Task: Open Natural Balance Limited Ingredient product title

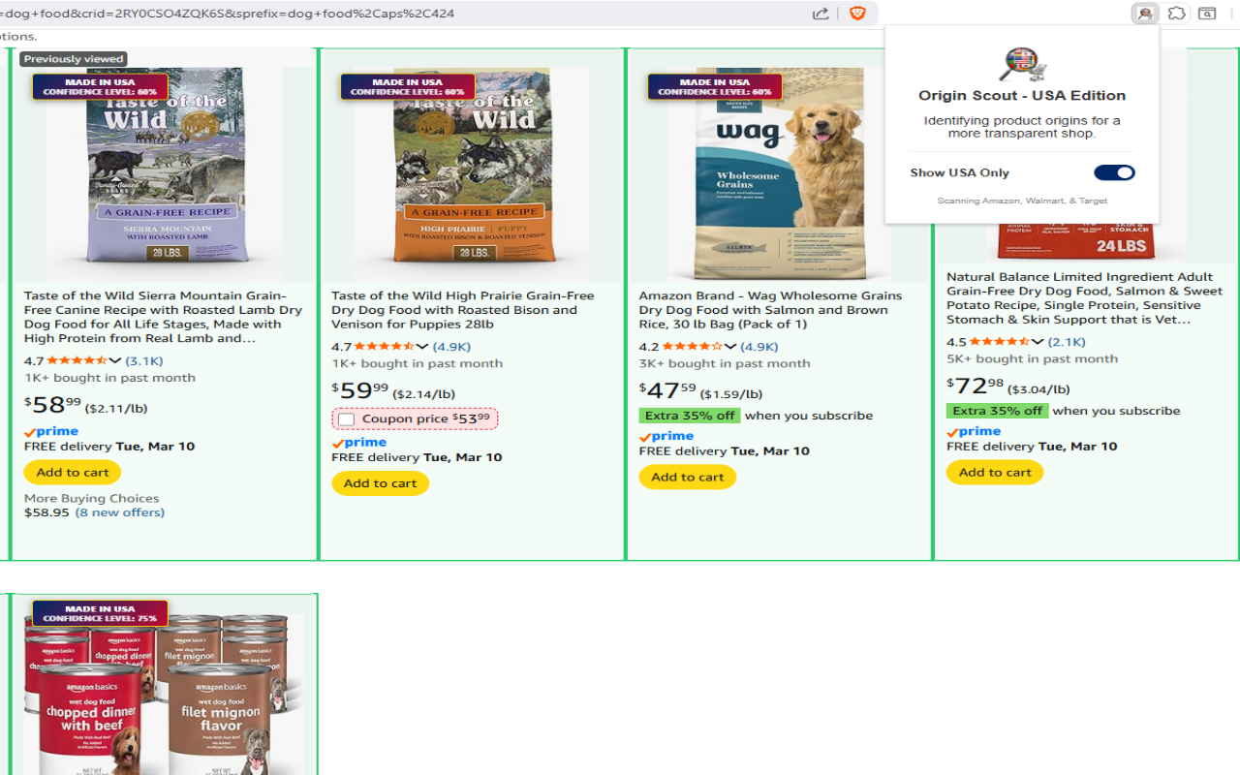Action: pyautogui.click(x=1084, y=297)
